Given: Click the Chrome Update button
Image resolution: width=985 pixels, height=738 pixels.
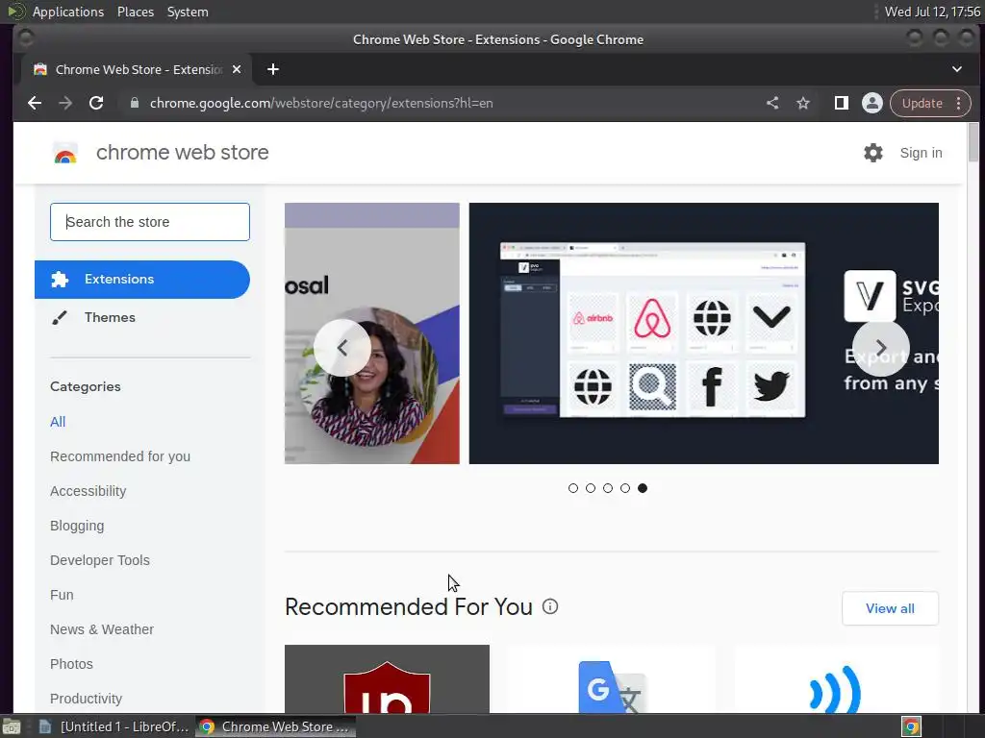Looking at the screenshot, I should (x=922, y=103).
